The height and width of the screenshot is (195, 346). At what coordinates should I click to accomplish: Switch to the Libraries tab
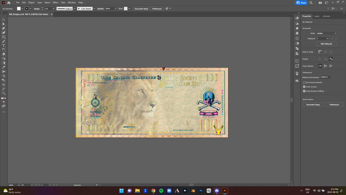click(326, 16)
